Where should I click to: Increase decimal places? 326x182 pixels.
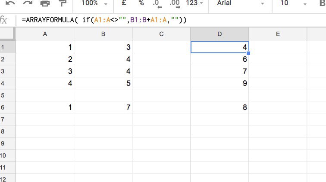(175, 3)
